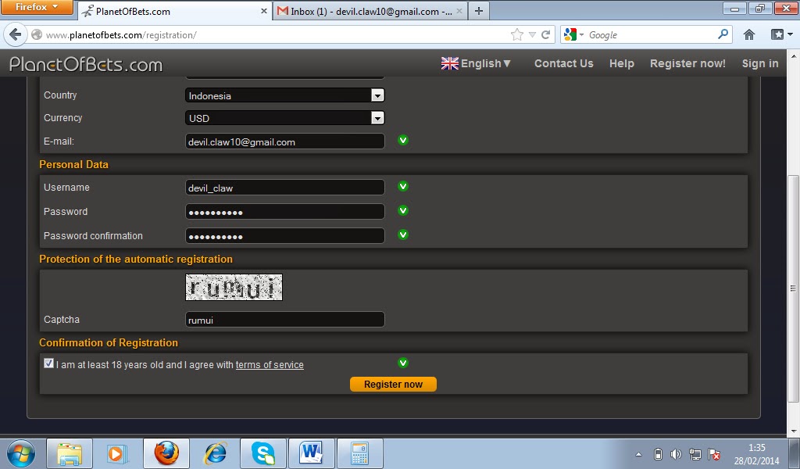Image resolution: width=800 pixels, height=469 pixels.
Task: Open the Firefox home page icon
Action: pyautogui.click(x=748, y=34)
